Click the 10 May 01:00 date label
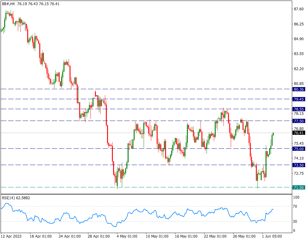Screen dimensions: 307x240 click(x=157, y=236)
